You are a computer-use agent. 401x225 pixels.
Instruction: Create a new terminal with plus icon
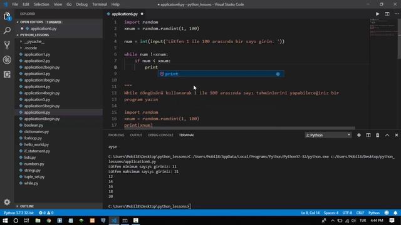pos(359,135)
